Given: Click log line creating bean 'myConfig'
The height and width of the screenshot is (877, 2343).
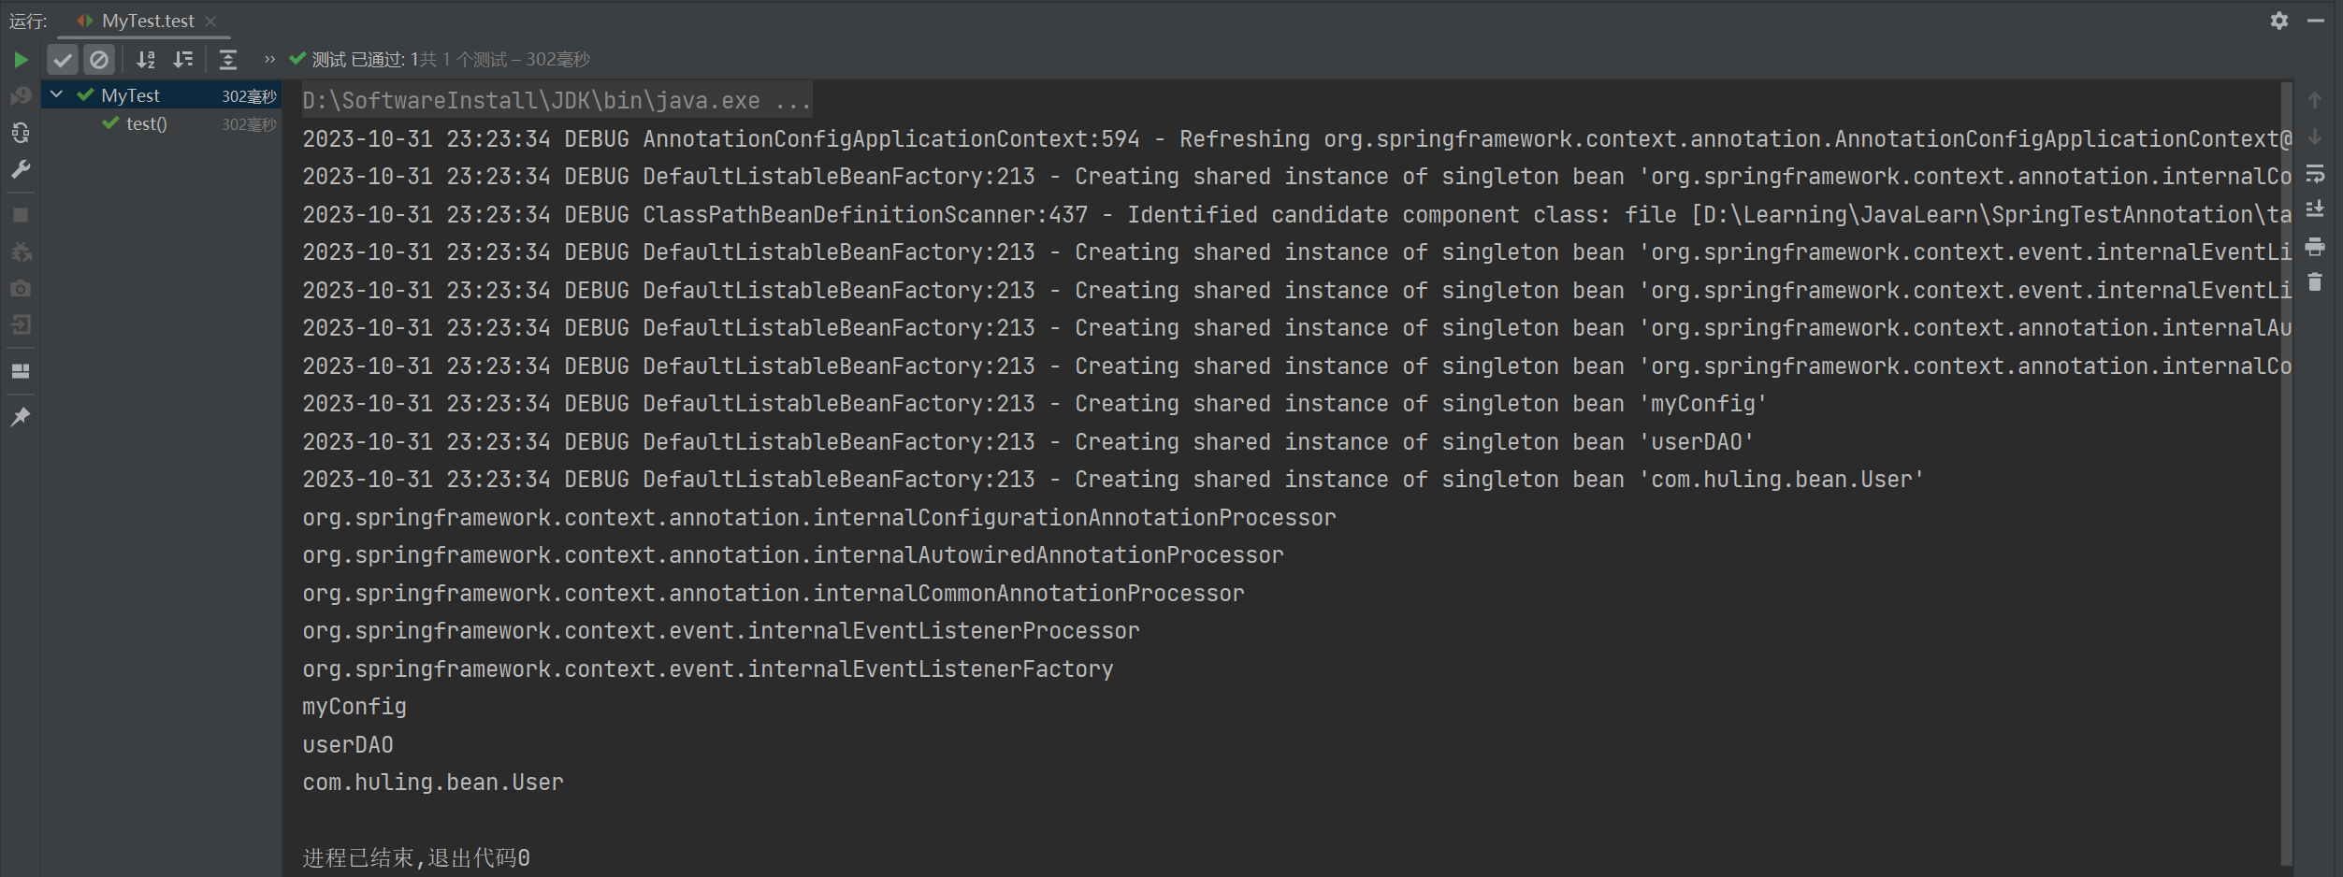Looking at the screenshot, I should [1034, 404].
